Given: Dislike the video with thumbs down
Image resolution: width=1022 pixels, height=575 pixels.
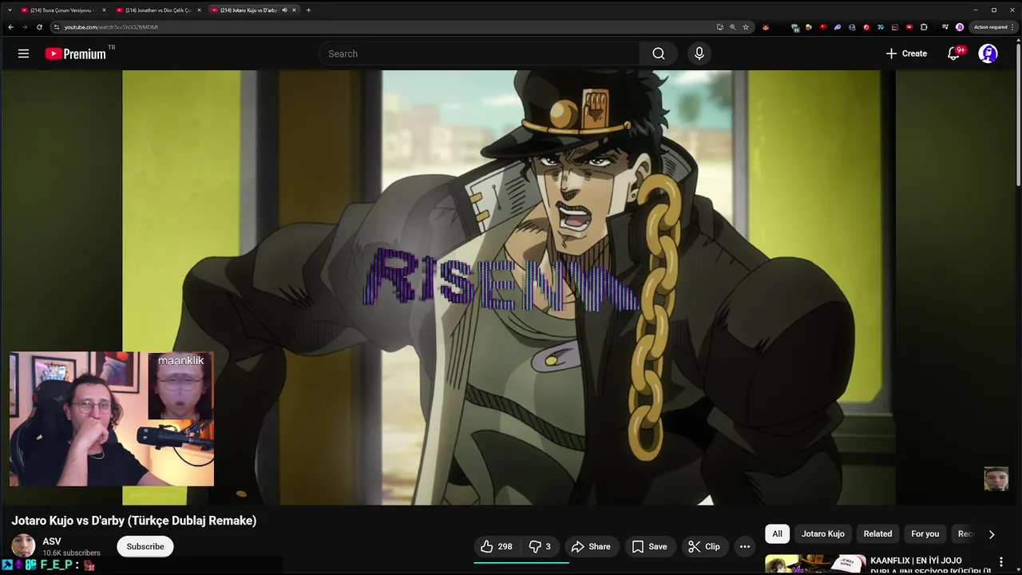Looking at the screenshot, I should tap(540, 546).
